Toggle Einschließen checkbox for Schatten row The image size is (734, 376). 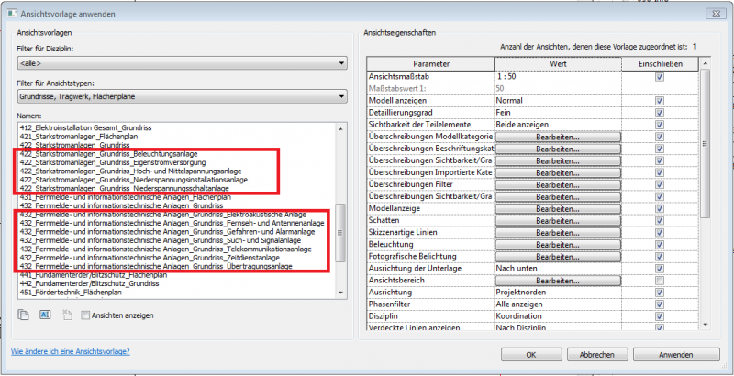click(659, 221)
